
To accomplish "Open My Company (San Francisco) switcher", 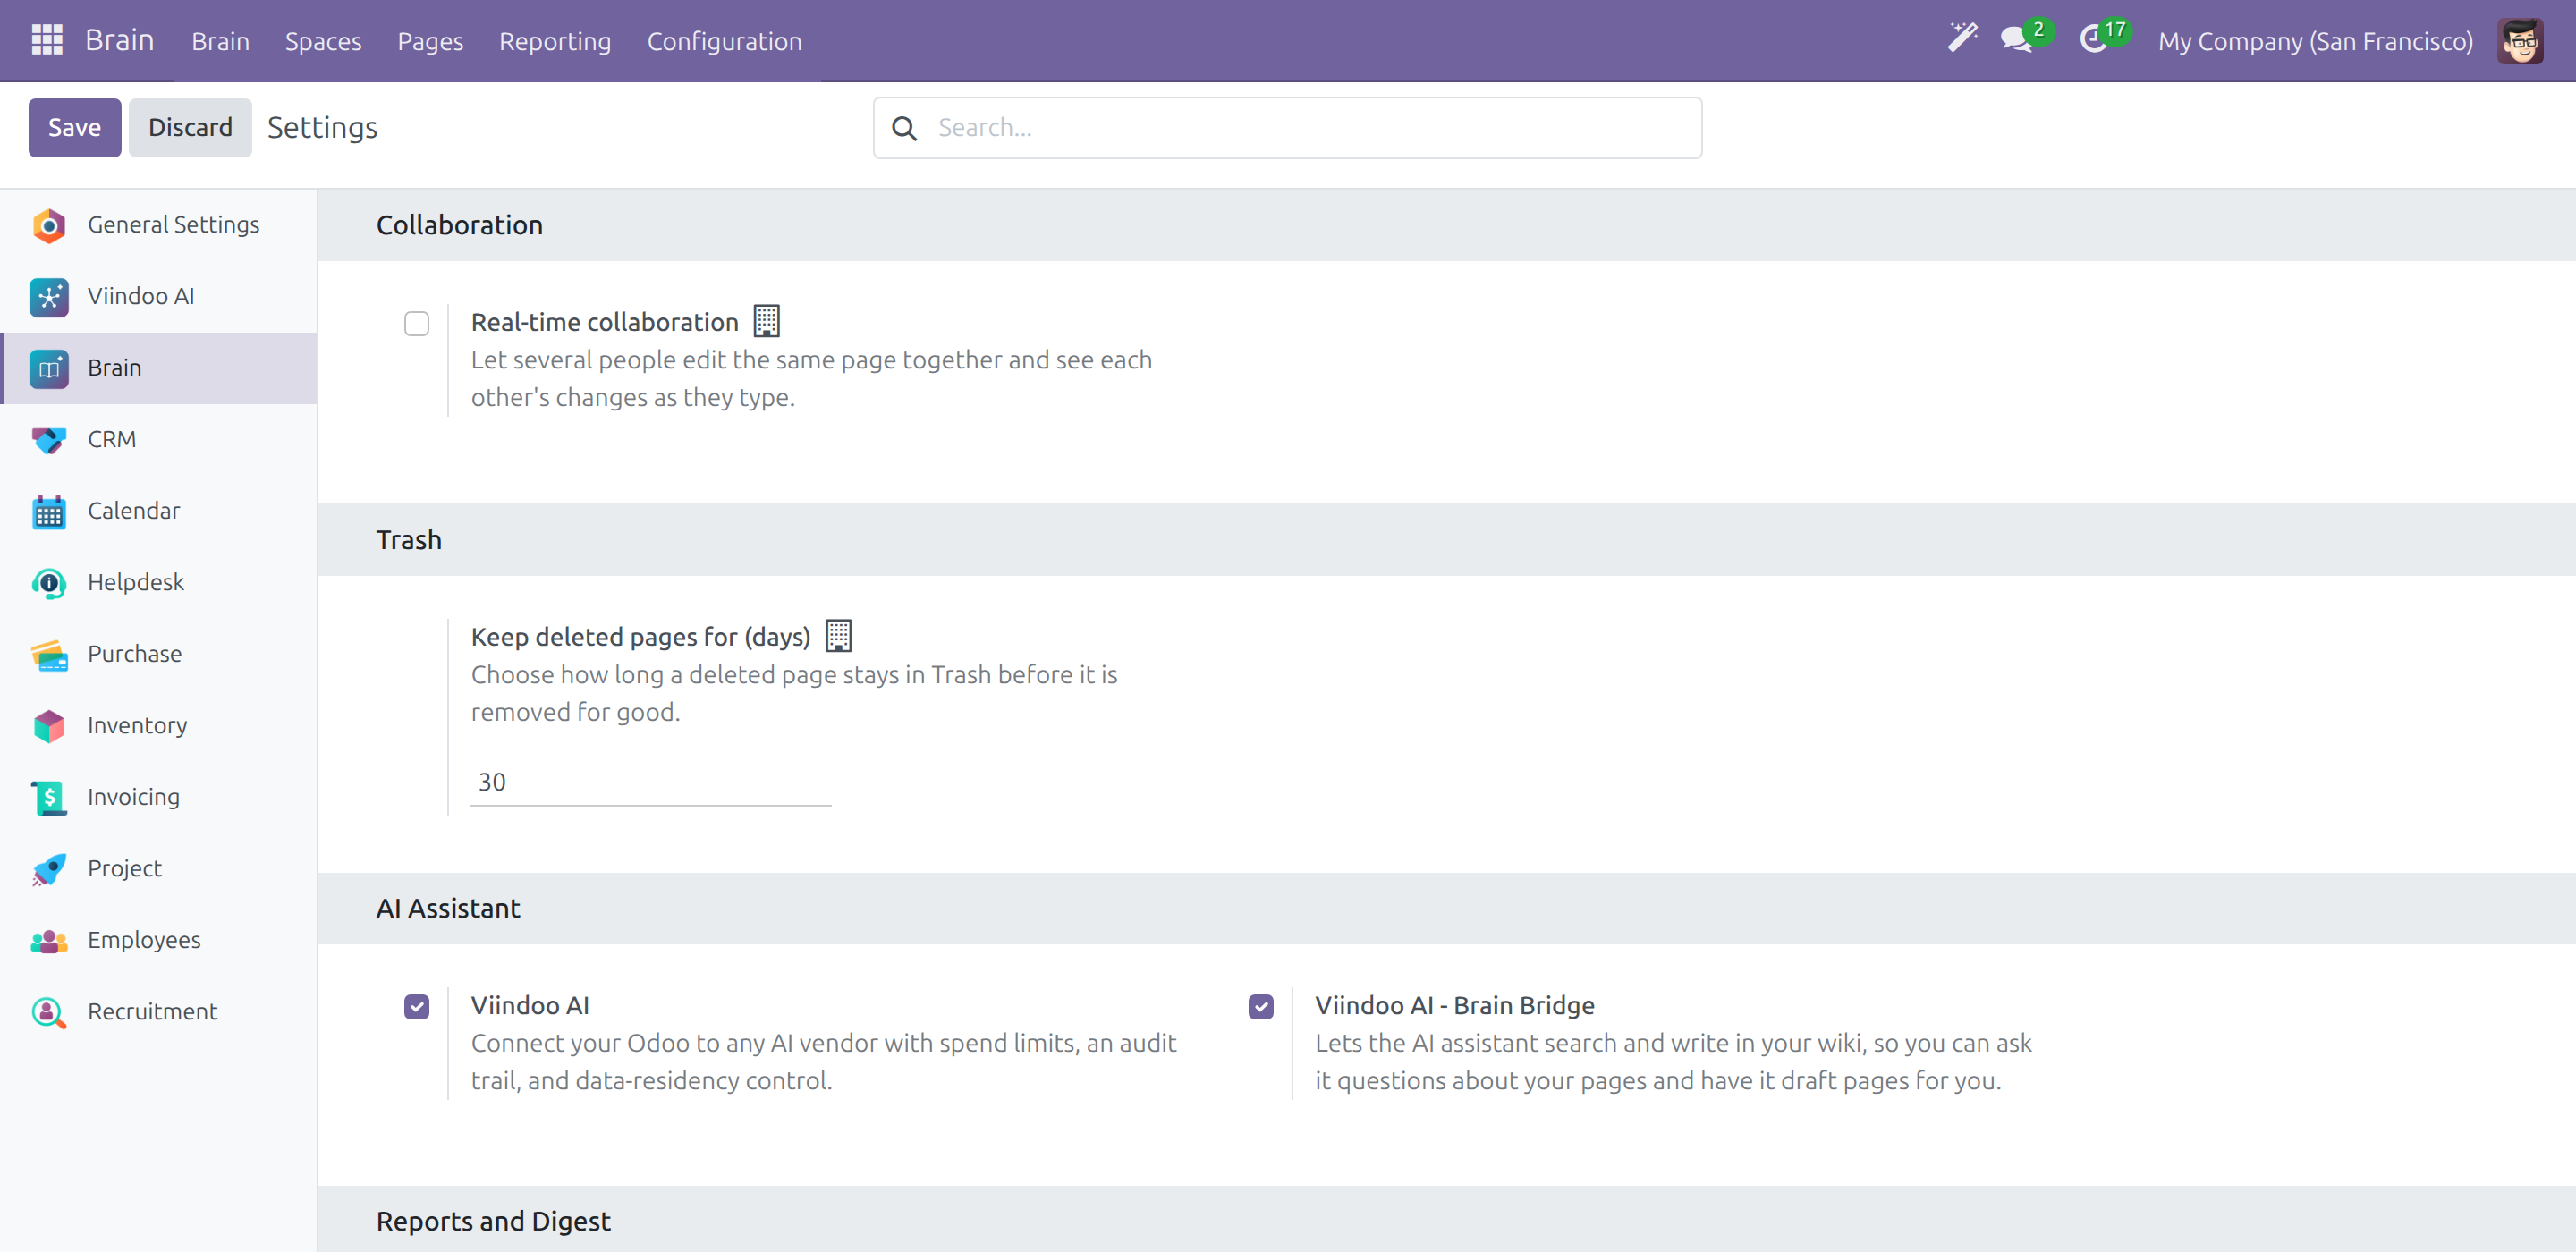I will point(2315,41).
